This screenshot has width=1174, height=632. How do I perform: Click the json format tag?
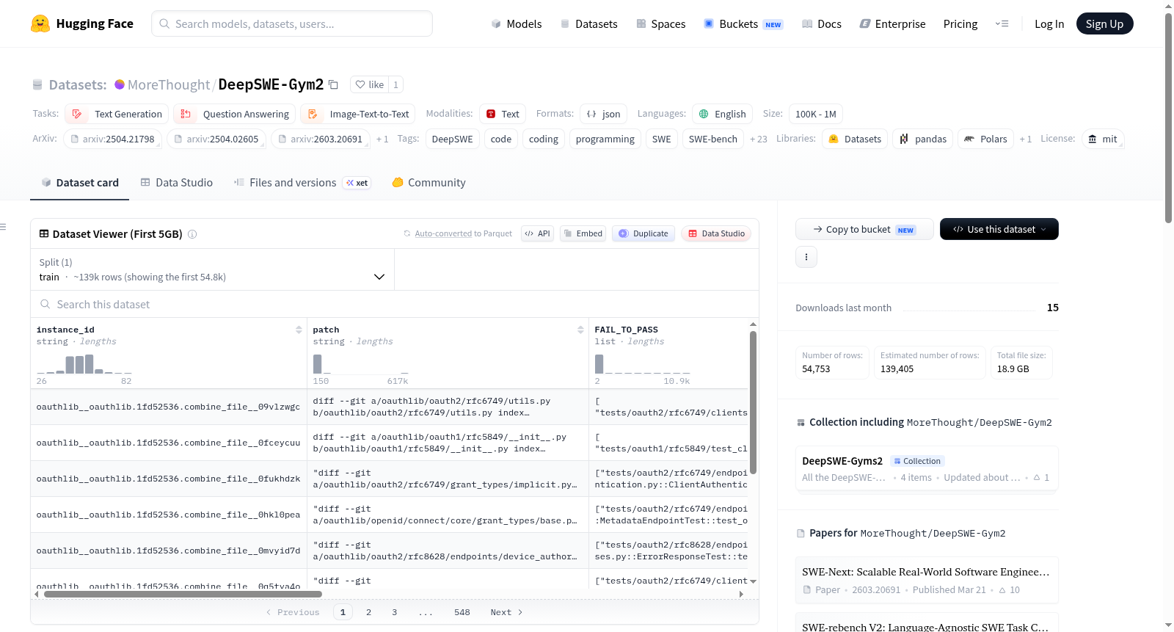tap(603, 114)
